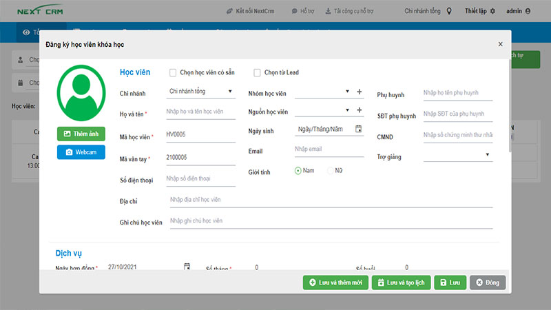Tick the Chọn học viên có sẵn checkbox
Viewport: 551px width, 310px height.
coord(174,72)
